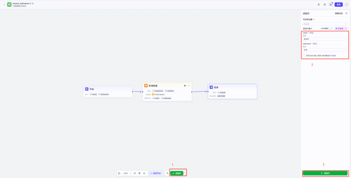
Task: Go back using the top-left arrow
Action: click(x=4, y=5)
